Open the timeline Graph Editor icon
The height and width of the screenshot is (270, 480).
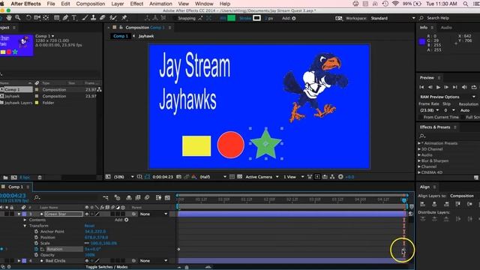pyautogui.click(x=167, y=198)
